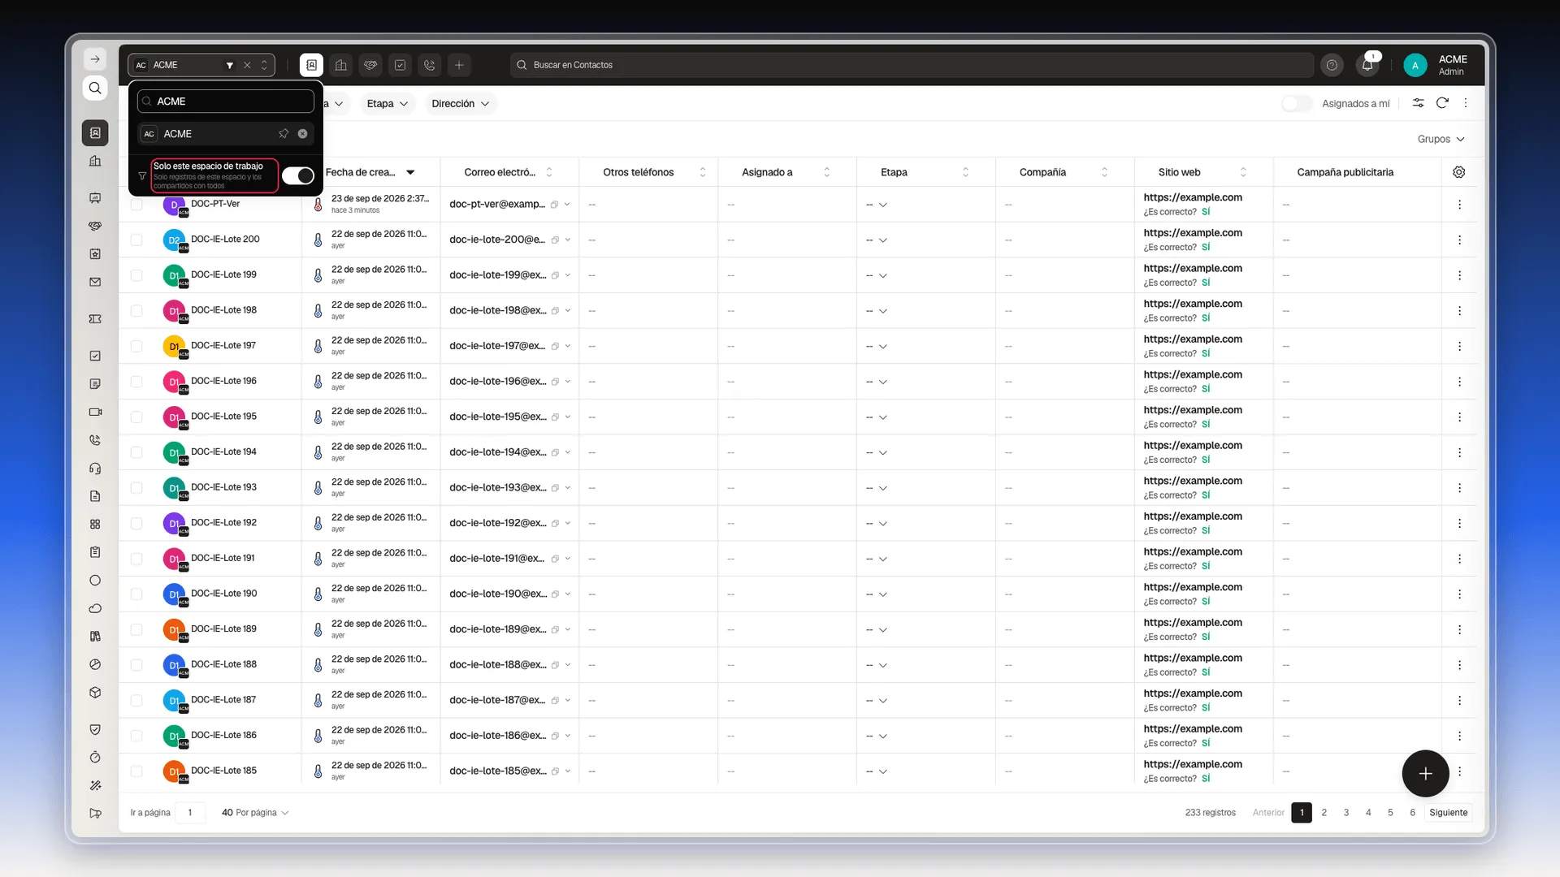Refresh the contacts list

1442,103
